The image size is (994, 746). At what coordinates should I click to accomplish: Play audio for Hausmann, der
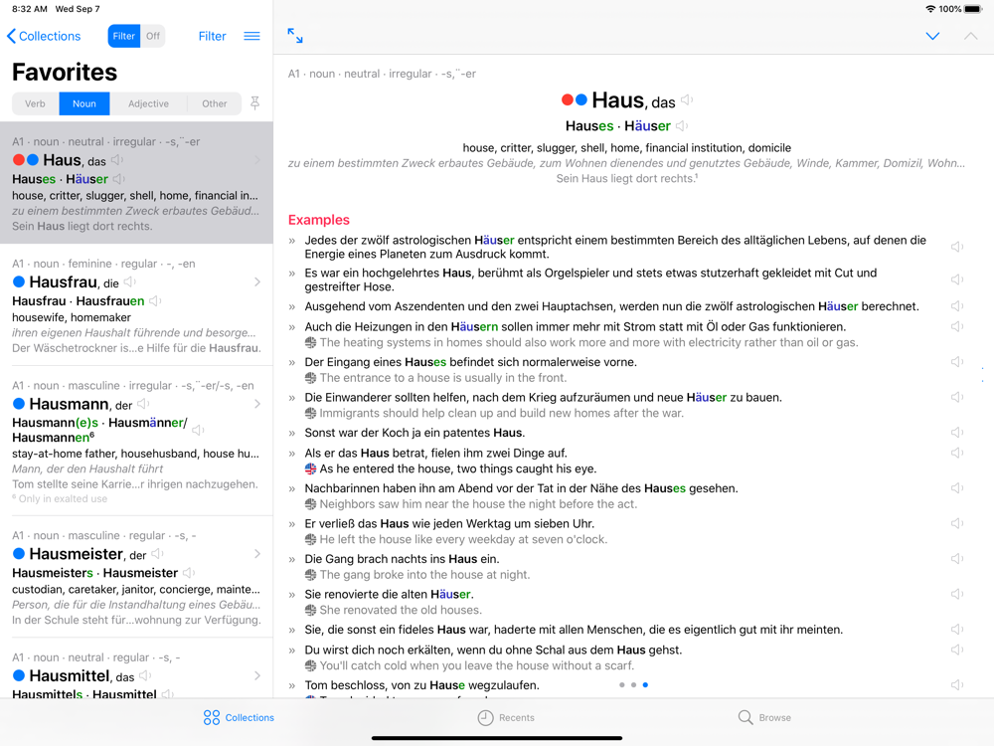tap(143, 404)
